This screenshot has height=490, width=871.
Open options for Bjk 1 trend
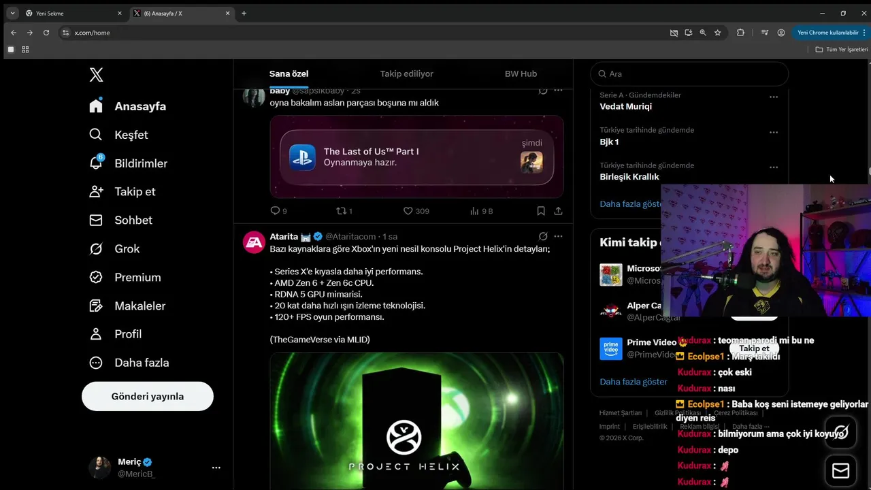click(x=774, y=132)
